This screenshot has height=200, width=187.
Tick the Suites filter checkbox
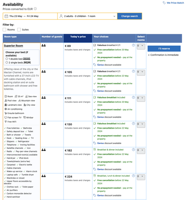pos(19,29)
